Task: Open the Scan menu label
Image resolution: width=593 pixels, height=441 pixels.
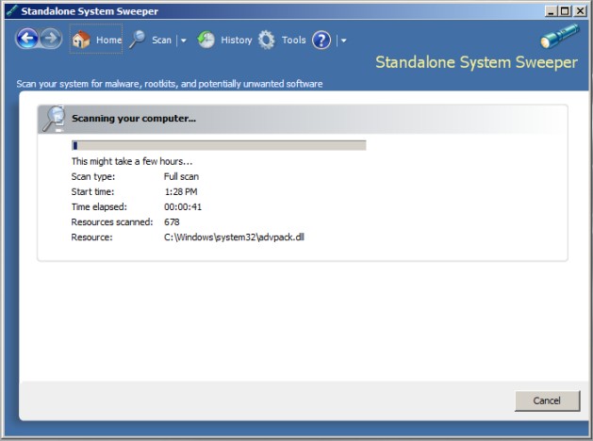Action: (161, 41)
